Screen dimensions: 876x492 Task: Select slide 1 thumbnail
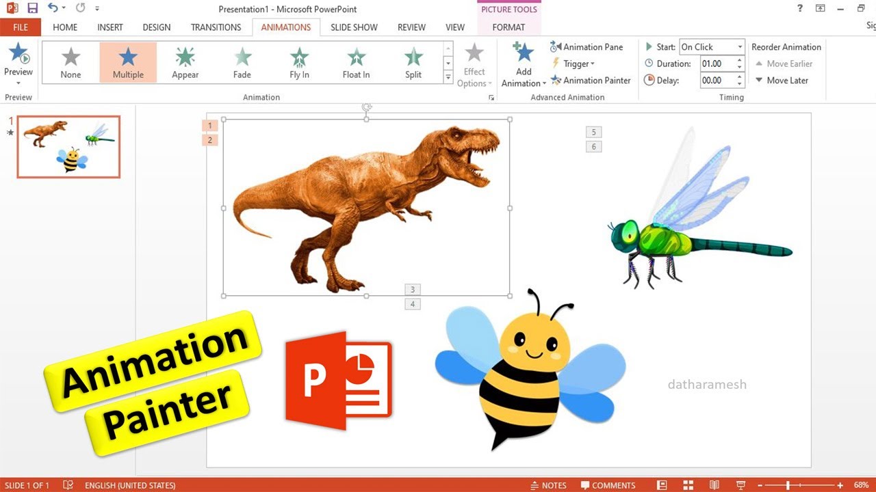68,147
